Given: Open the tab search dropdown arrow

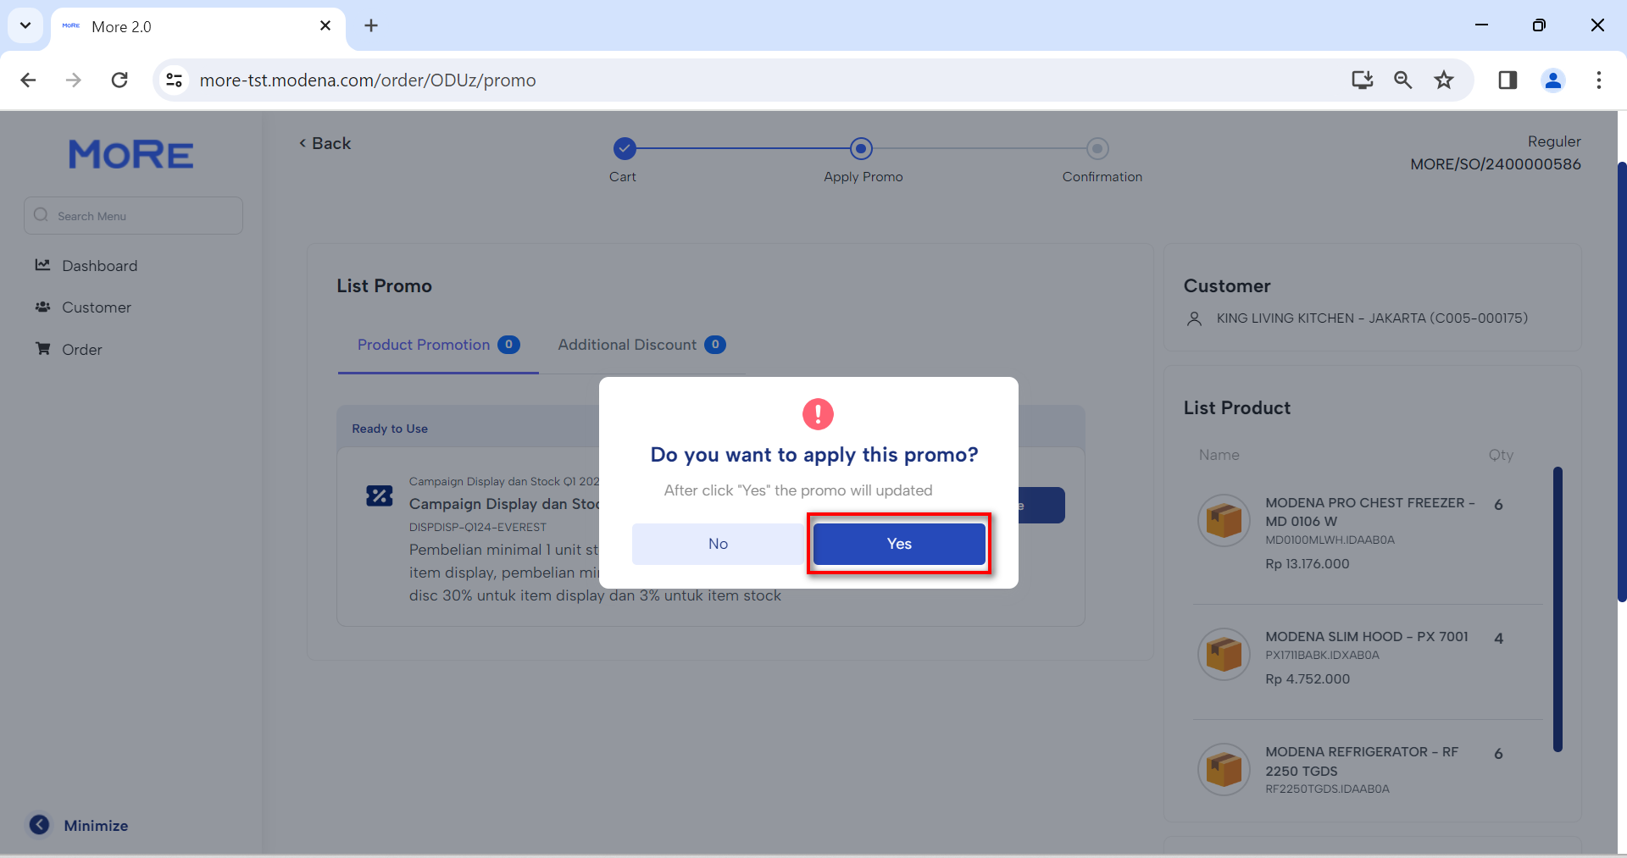Looking at the screenshot, I should 25,25.
